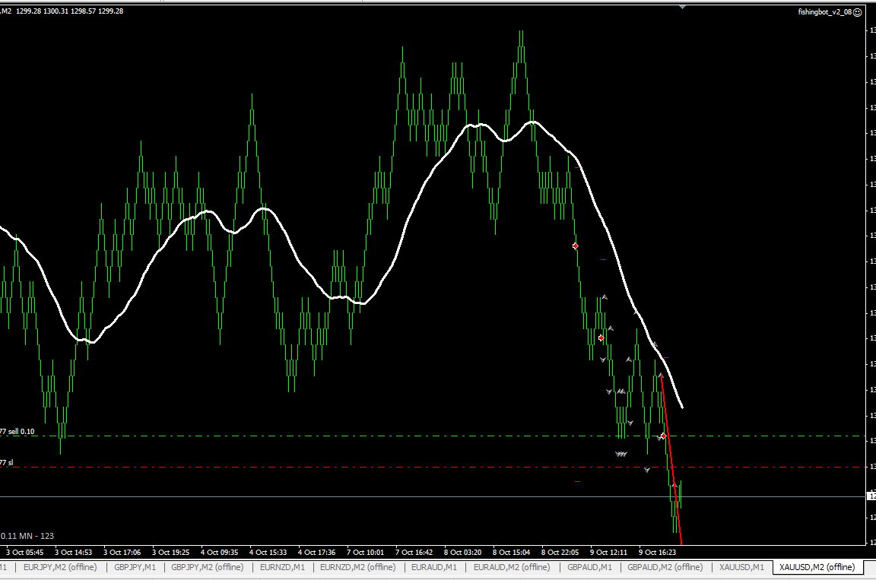Click the '7 Oct 16:42' time label
876x580 pixels.
(x=414, y=552)
